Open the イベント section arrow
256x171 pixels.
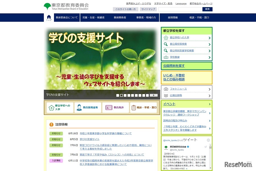tap(209, 104)
